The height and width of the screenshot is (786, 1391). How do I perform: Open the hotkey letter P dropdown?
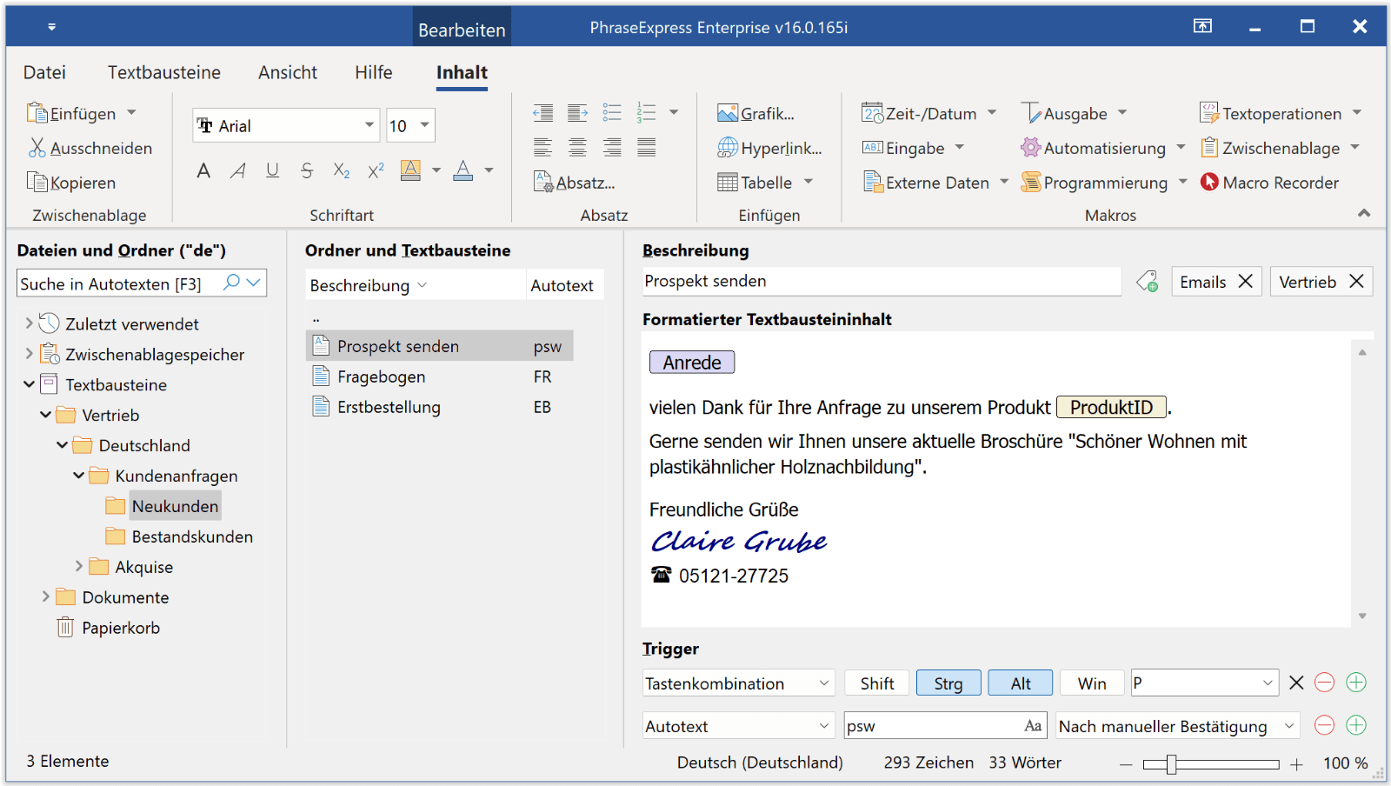click(x=1268, y=683)
